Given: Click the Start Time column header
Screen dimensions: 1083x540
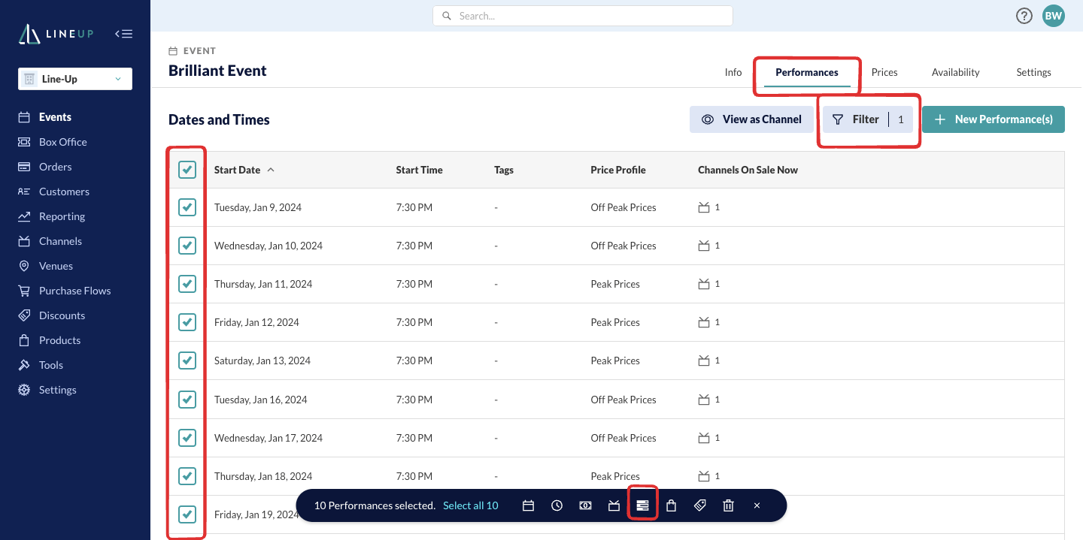Looking at the screenshot, I should click(x=419, y=170).
